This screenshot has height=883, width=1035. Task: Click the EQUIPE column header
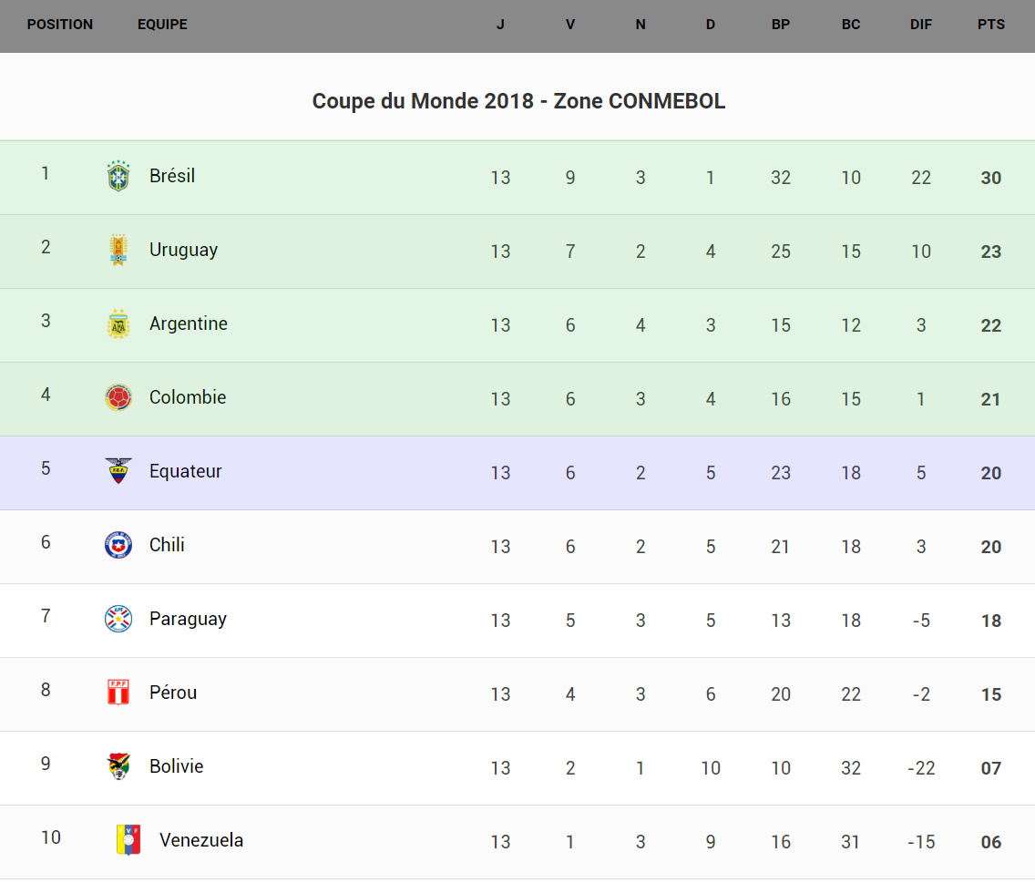162,25
